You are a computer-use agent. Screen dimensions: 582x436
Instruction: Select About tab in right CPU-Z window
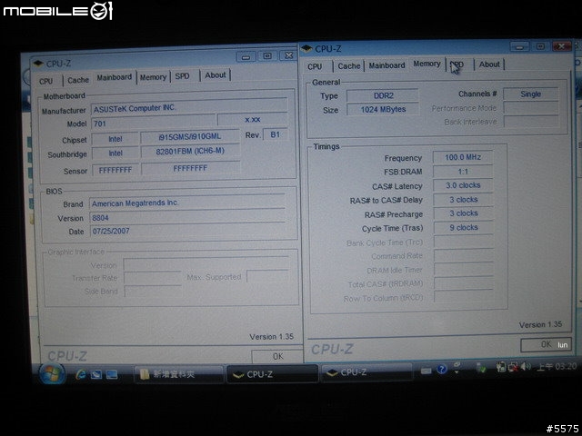(489, 64)
